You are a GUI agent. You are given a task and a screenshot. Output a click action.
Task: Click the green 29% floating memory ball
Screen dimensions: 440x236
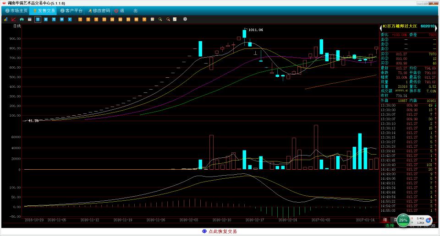(403, 220)
